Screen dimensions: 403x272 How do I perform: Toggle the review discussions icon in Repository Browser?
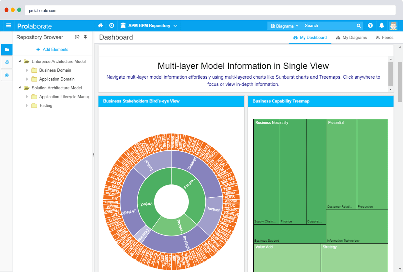(x=77, y=37)
